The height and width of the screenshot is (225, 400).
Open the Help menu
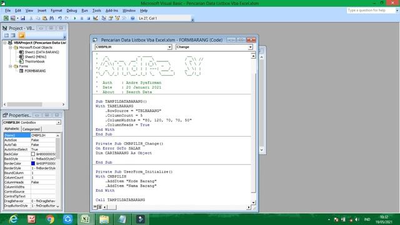point(144,11)
